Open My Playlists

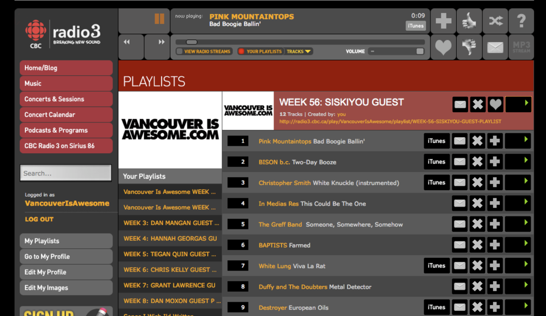(x=66, y=241)
